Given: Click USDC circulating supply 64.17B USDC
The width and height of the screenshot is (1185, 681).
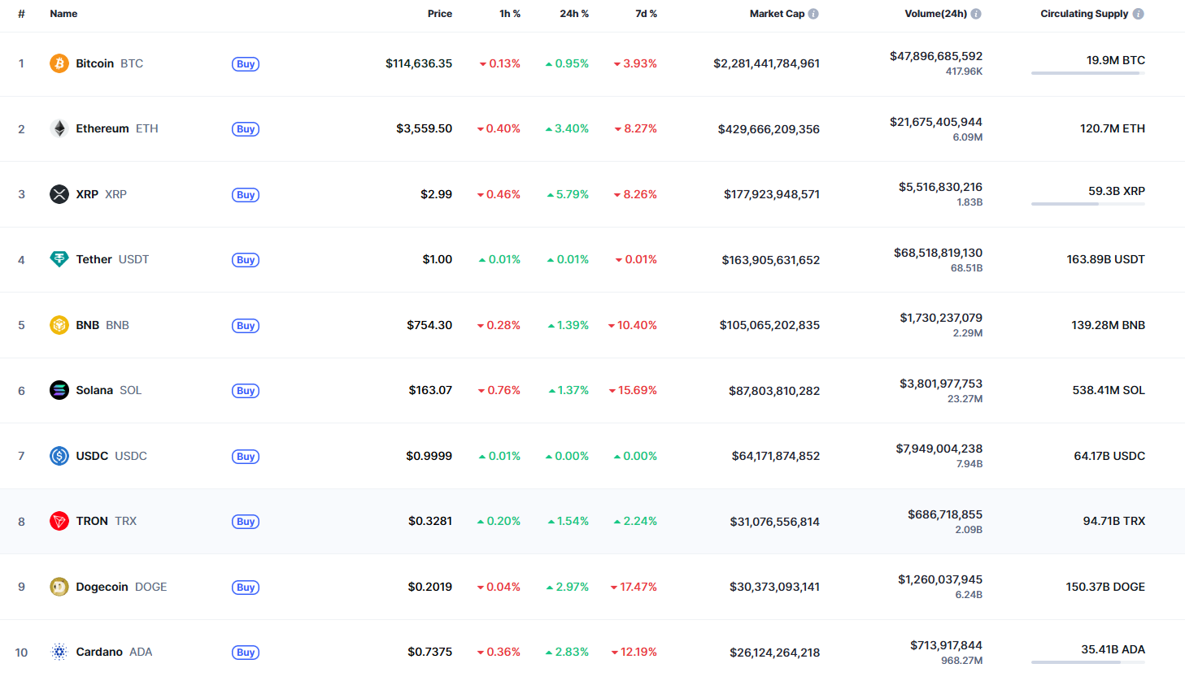Looking at the screenshot, I should [x=1109, y=456].
